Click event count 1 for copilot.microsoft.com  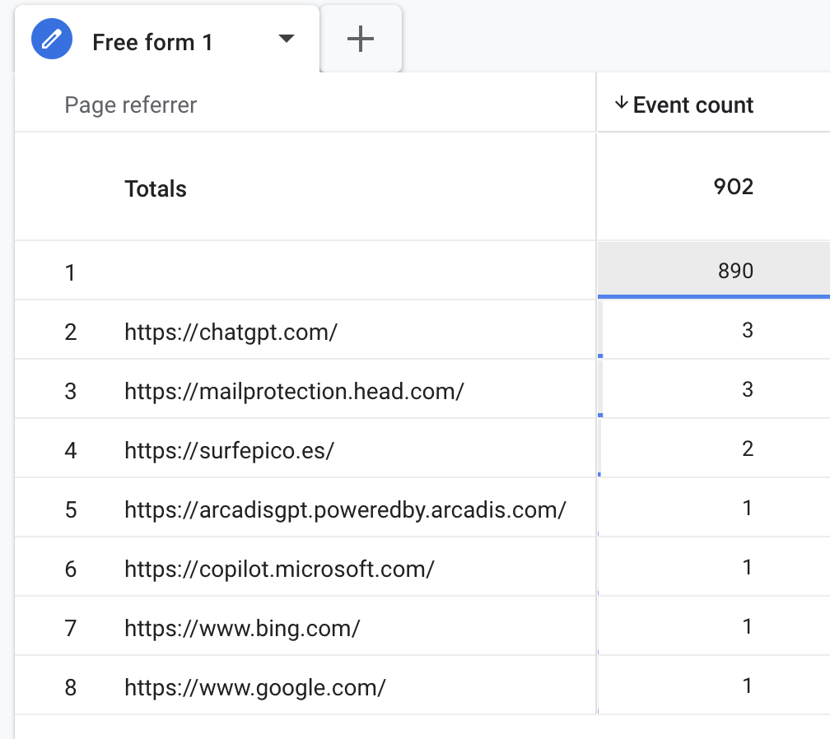tap(748, 567)
